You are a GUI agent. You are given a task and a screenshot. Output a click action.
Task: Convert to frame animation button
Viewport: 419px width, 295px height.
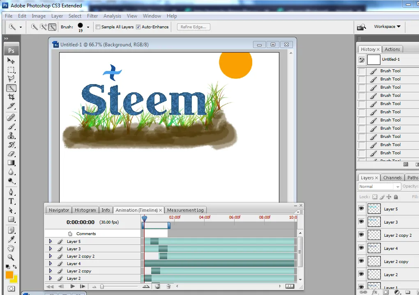pyautogui.click(x=290, y=286)
